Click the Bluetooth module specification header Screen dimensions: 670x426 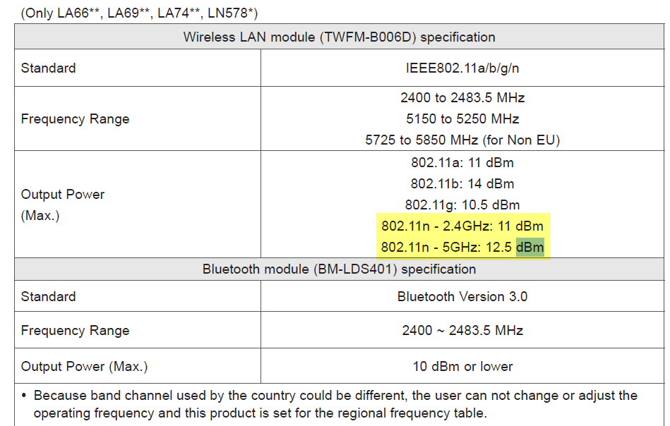(340, 269)
